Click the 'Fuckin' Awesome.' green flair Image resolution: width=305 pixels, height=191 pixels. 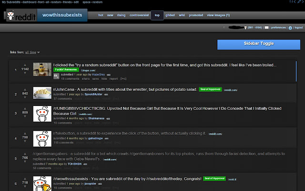pyautogui.click(x=66, y=70)
